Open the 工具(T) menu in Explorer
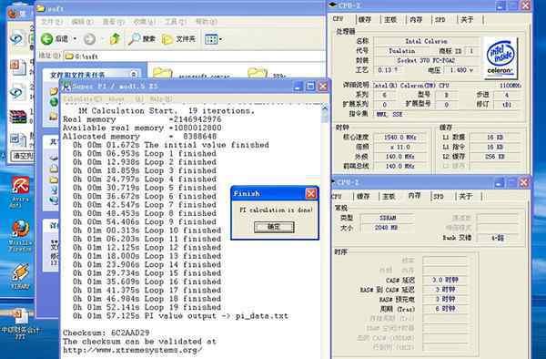The width and height of the screenshot is (546, 359). 175,22
